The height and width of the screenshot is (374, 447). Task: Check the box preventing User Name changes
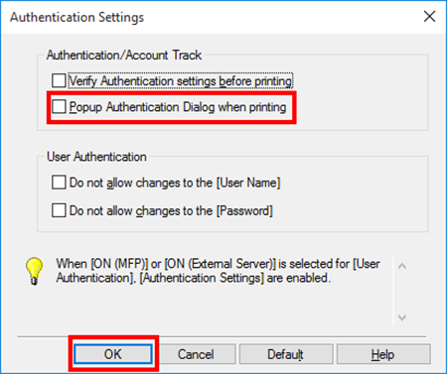click(x=59, y=183)
